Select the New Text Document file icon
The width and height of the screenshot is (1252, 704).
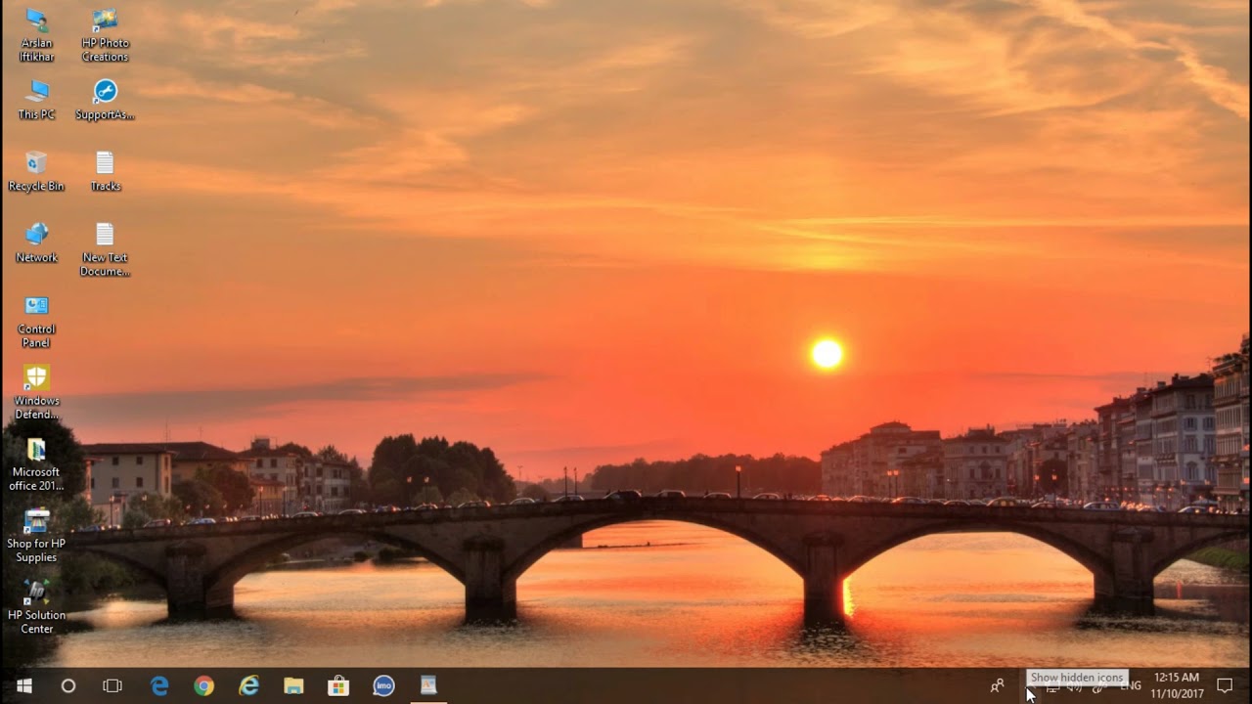coord(105,249)
